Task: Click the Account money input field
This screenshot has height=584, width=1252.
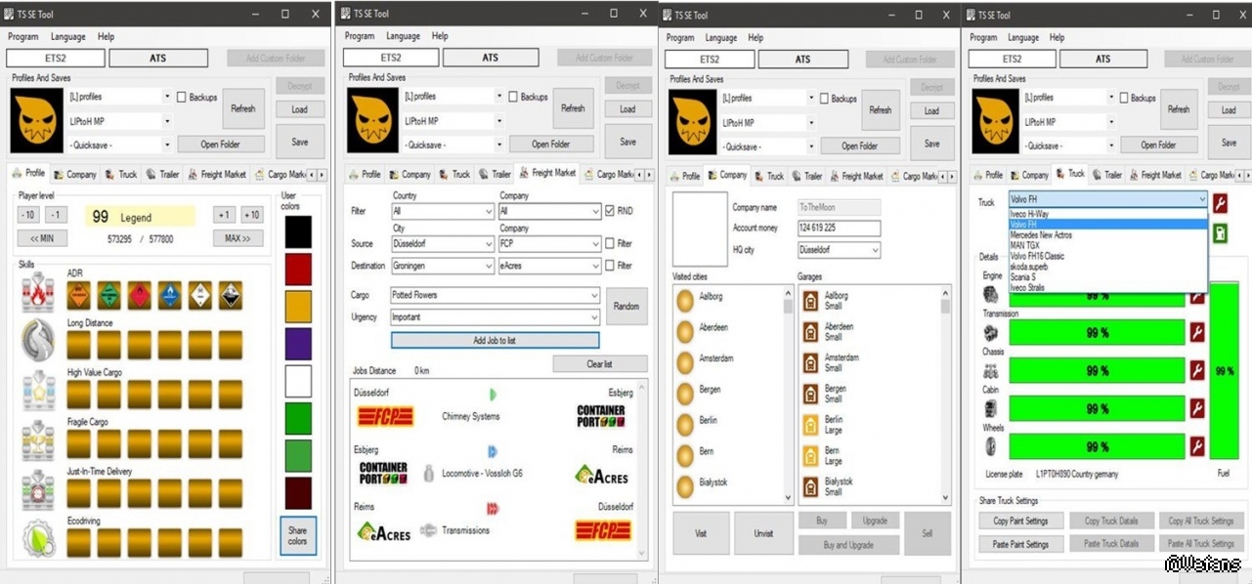Action: coord(839,229)
